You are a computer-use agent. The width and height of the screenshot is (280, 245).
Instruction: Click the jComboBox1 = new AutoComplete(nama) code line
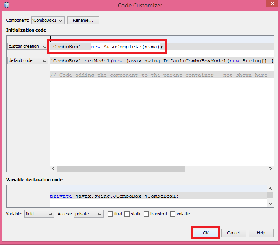[106, 47]
